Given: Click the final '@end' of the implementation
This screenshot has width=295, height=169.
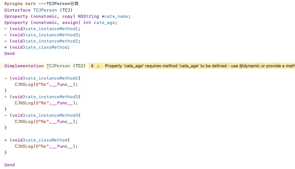Looking at the screenshot, I should click(9, 165).
